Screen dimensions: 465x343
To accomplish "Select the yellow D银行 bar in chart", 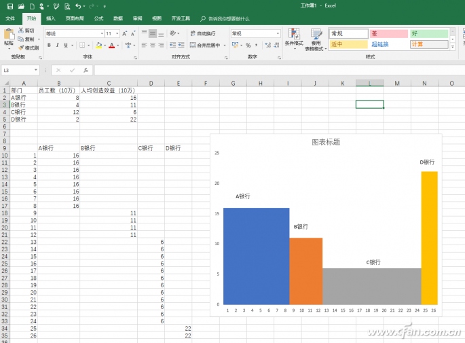I will 430,238.
